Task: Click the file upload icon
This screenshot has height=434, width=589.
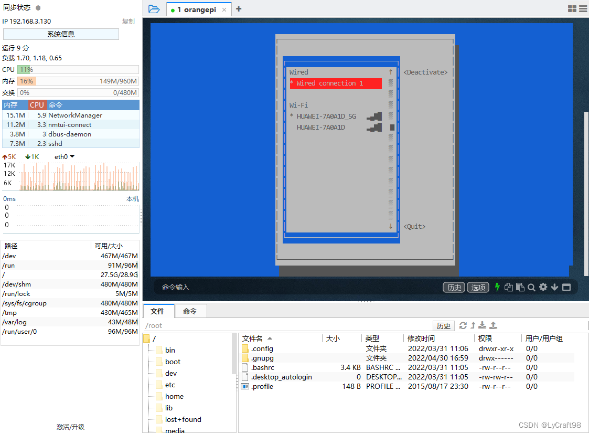Action: click(493, 325)
